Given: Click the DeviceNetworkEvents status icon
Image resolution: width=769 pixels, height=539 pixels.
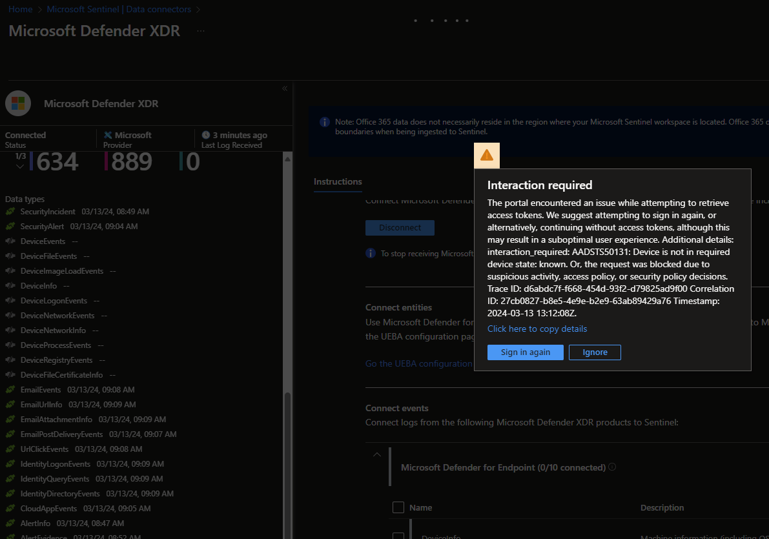Looking at the screenshot, I should tap(10, 316).
